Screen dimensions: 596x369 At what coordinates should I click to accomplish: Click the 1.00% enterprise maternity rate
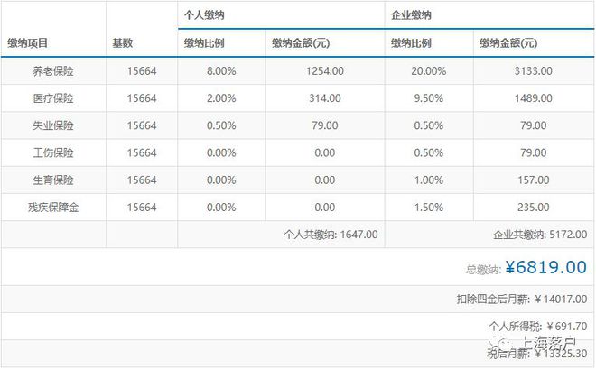pyautogui.click(x=428, y=180)
